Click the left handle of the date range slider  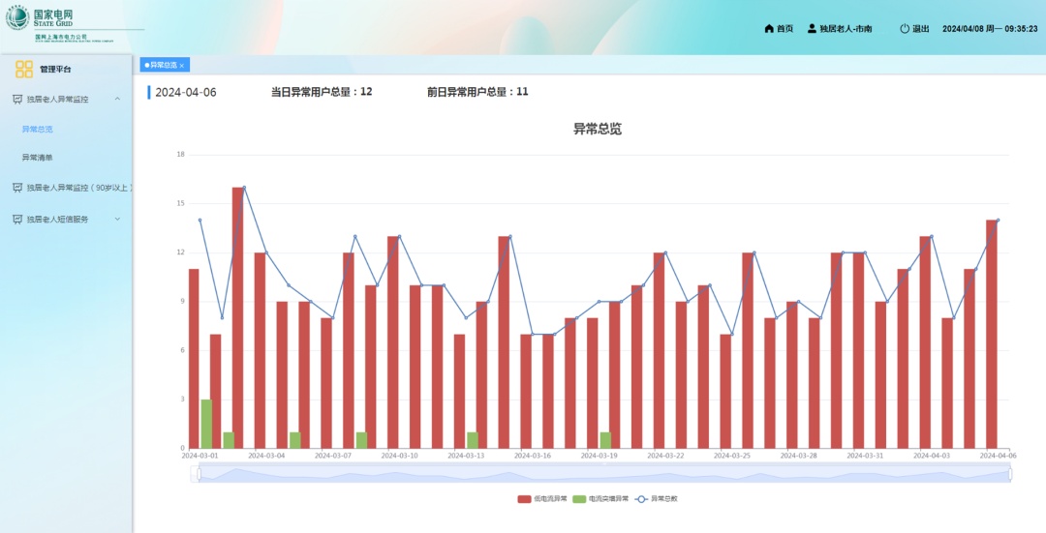pos(198,474)
